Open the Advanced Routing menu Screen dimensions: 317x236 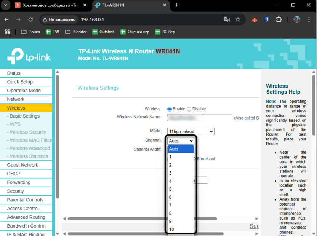pos(26,217)
